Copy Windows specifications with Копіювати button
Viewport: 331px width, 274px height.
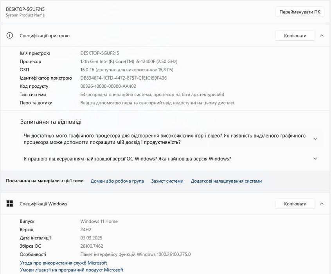point(295,204)
